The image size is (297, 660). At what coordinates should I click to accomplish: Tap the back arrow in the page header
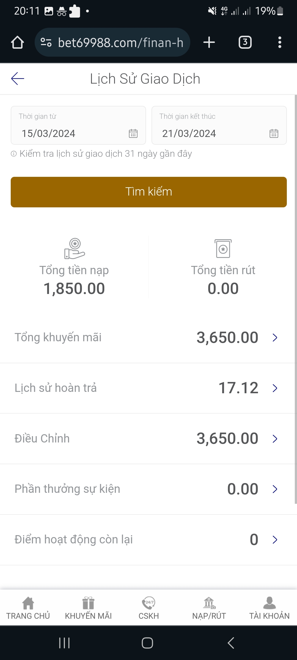point(18,79)
